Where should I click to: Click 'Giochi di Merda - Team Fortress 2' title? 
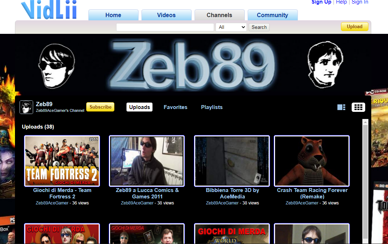click(62, 193)
